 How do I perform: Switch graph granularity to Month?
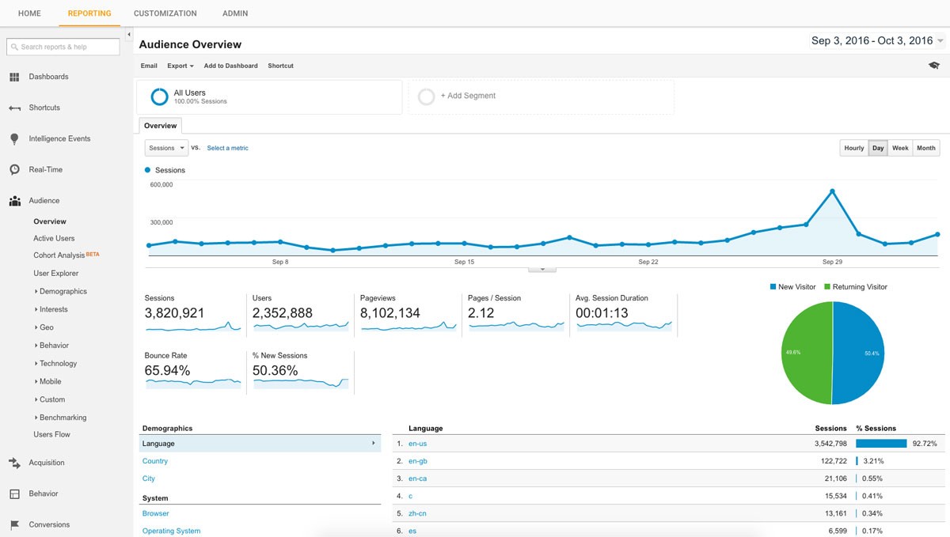[925, 147]
